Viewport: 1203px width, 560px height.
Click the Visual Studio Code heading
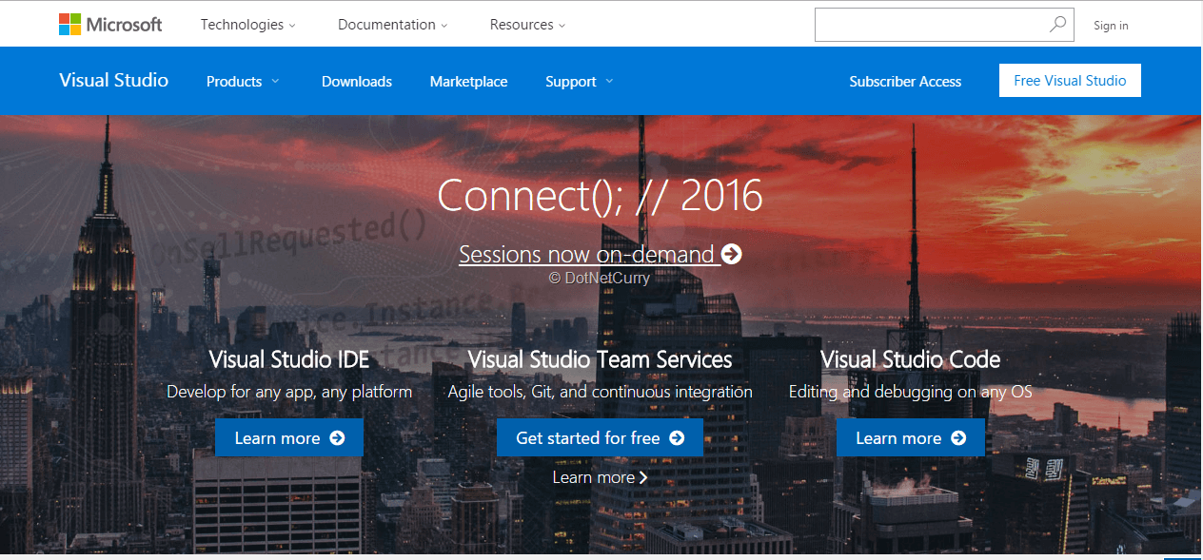(x=911, y=359)
